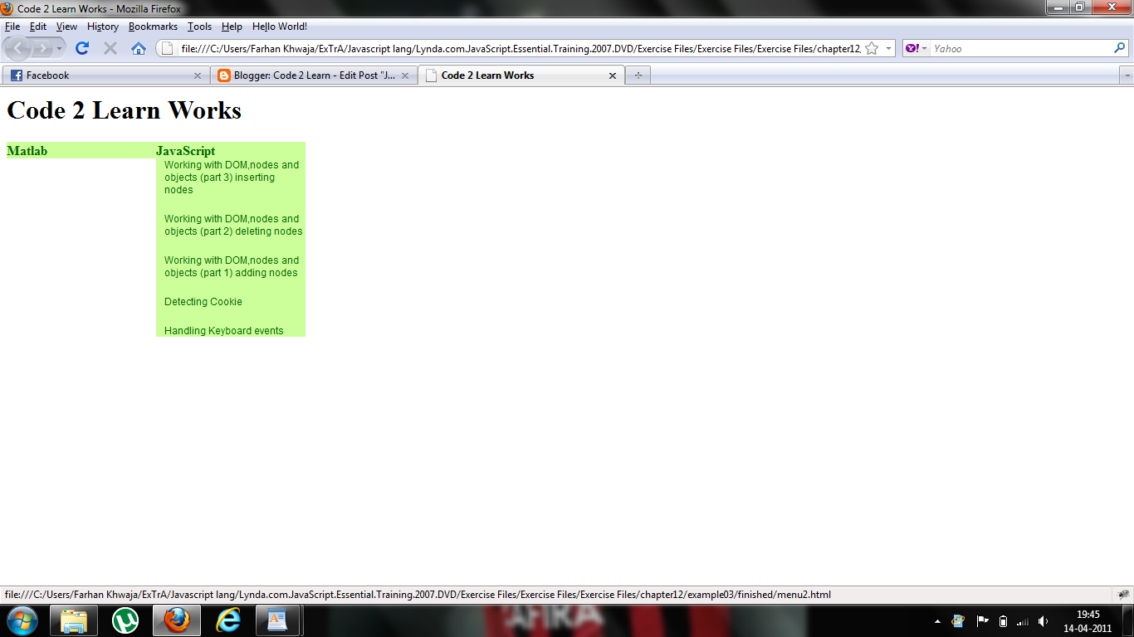The width and height of the screenshot is (1134, 637).
Task: Close the Blogger tab
Action: pyautogui.click(x=404, y=75)
